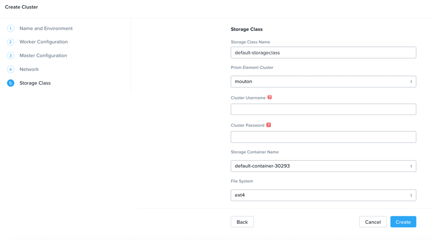Click the Cancel button
431x240 pixels.
pyautogui.click(x=373, y=222)
